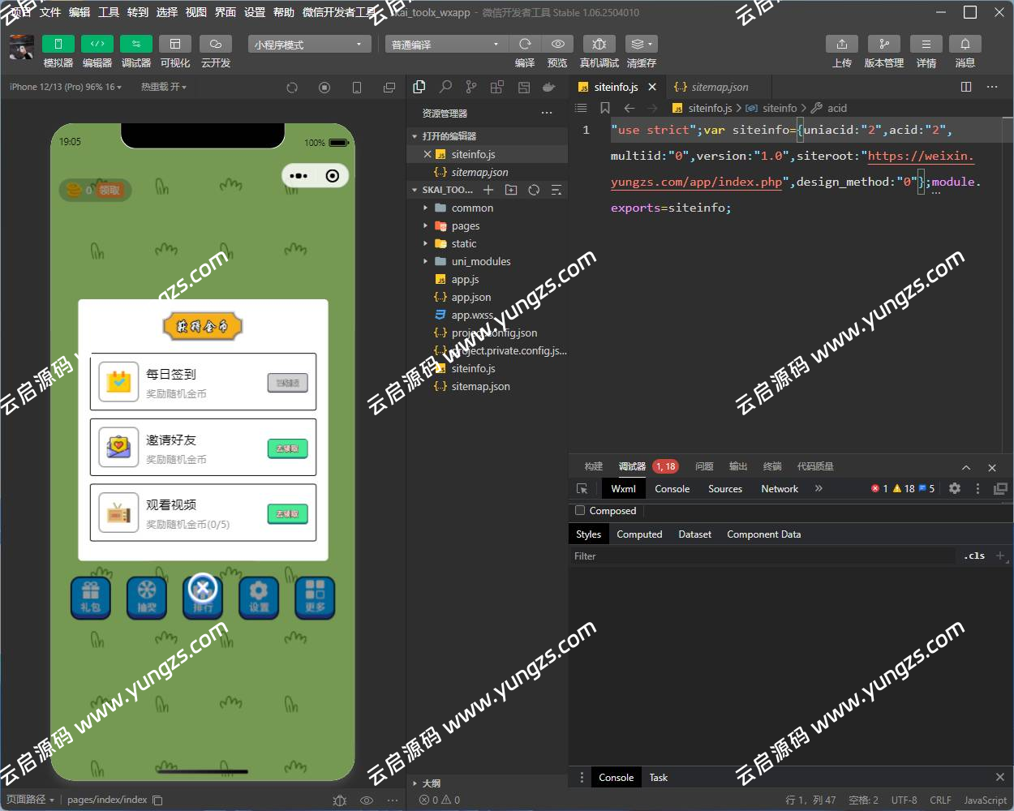Click the compile refresh icon (编译)
1014x811 pixels.
coord(525,45)
